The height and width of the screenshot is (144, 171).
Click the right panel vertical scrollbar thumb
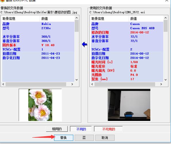pyautogui.click(x=166, y=26)
